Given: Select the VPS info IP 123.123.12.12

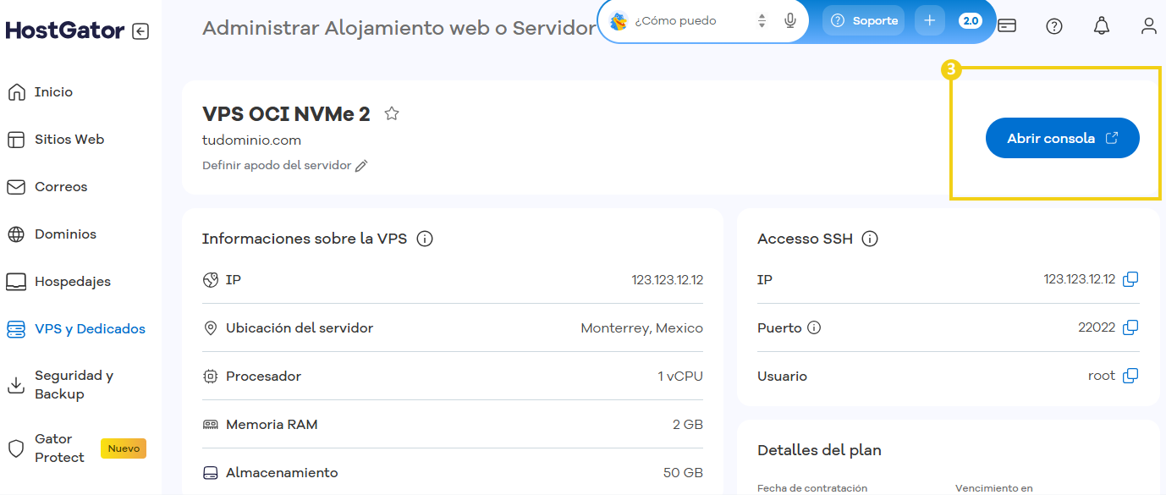Looking at the screenshot, I should coord(667,280).
